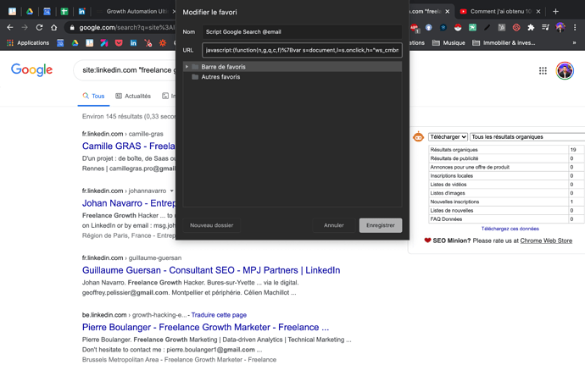This screenshot has width=585, height=365.
Task: Open a new browser tab
Action: coord(555,12)
